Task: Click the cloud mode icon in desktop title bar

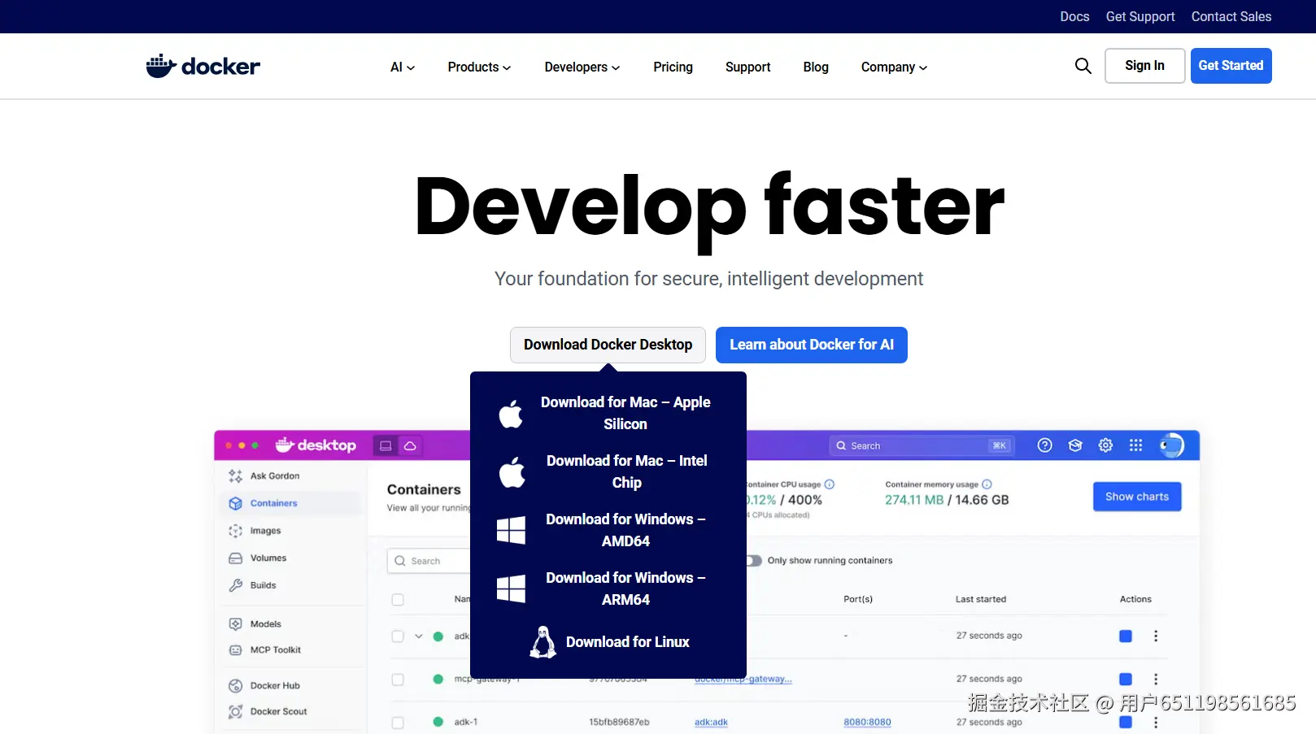Action: (x=410, y=445)
